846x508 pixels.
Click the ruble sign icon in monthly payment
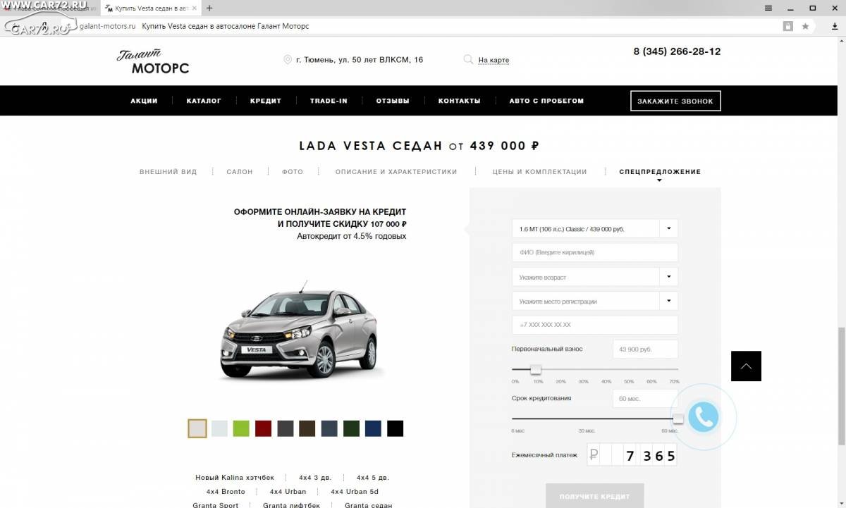pyautogui.click(x=594, y=455)
